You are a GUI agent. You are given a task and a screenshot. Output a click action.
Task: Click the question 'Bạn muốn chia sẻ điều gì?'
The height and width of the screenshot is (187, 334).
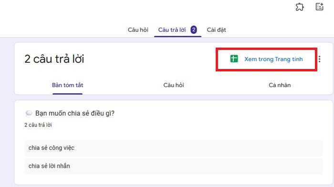click(75, 113)
